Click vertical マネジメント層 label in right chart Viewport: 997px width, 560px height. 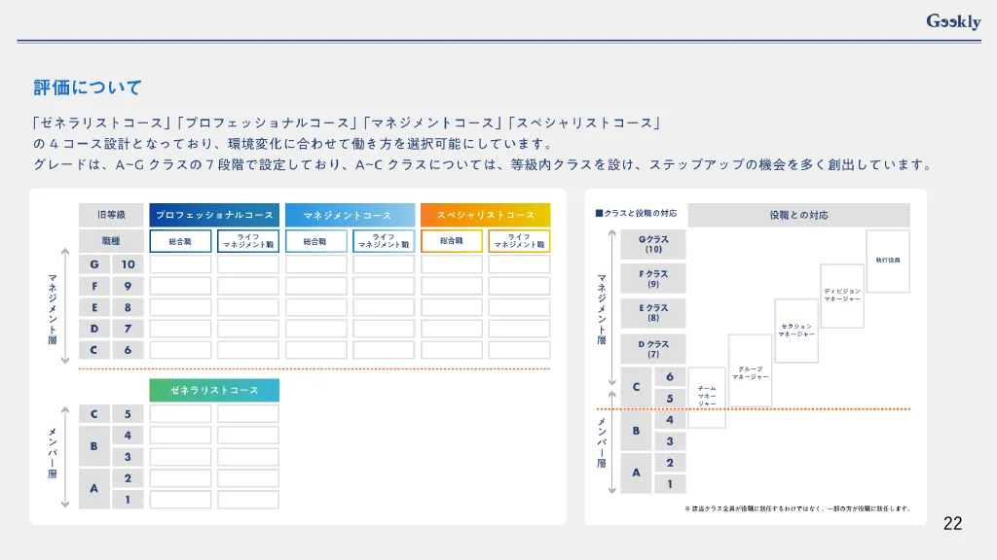(x=602, y=309)
